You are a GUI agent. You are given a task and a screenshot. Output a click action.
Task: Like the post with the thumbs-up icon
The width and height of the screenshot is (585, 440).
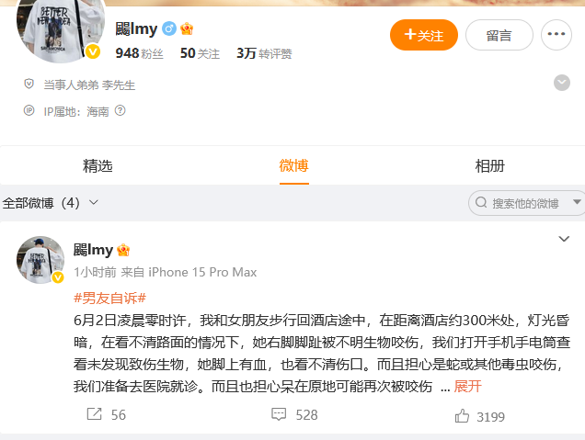tap(462, 415)
